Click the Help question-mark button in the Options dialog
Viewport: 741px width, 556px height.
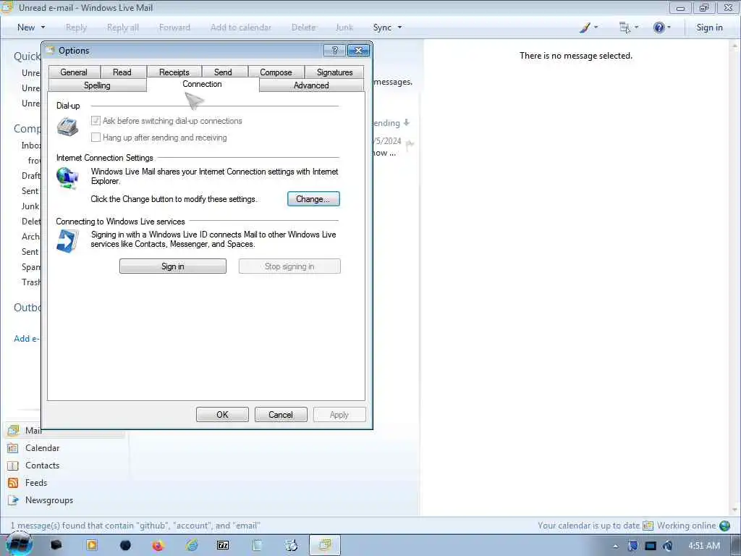click(x=334, y=50)
